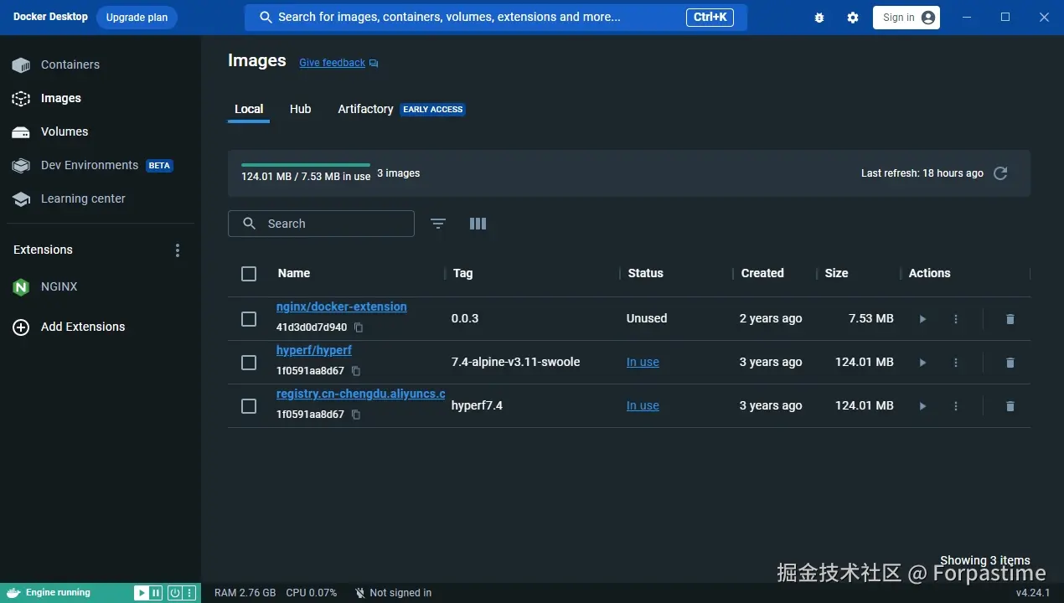
Task: Select the hyperf/hyperf row checkbox
Action: click(249, 363)
